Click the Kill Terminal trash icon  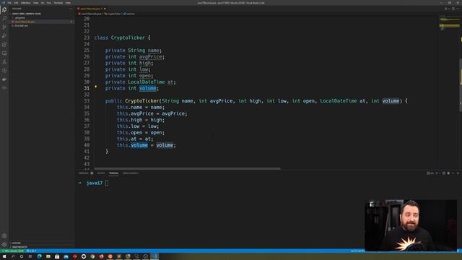tap(448, 173)
